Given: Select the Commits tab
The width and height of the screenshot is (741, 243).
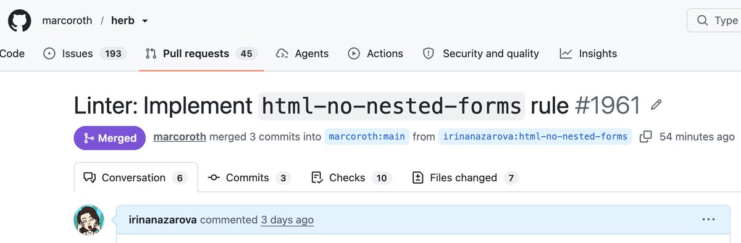Looking at the screenshot, I should click(x=249, y=178).
